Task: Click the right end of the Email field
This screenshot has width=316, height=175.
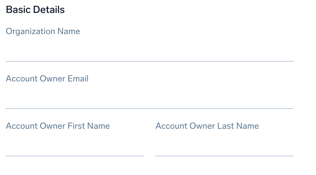Action: click(291, 100)
